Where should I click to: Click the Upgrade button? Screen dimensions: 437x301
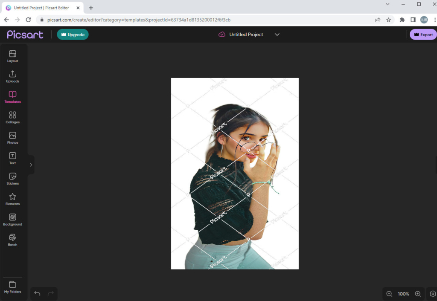(73, 35)
